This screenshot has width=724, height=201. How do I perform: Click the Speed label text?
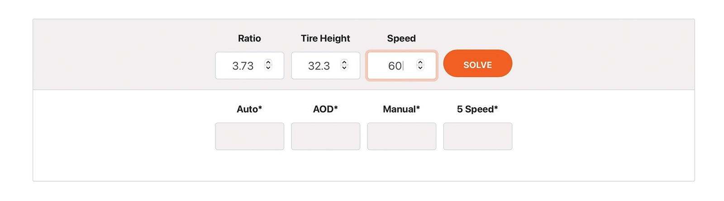pyautogui.click(x=401, y=38)
